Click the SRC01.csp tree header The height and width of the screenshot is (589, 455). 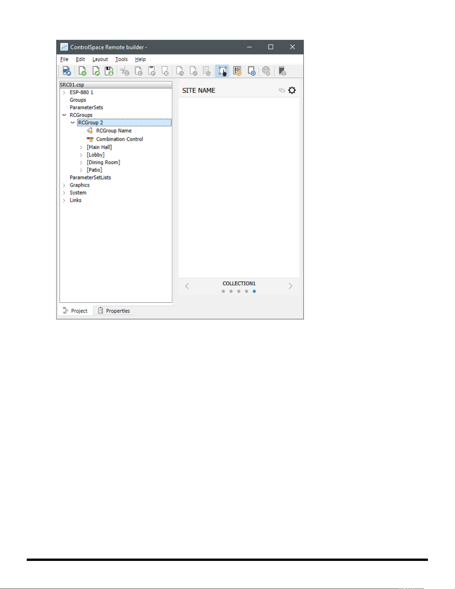(x=116, y=85)
